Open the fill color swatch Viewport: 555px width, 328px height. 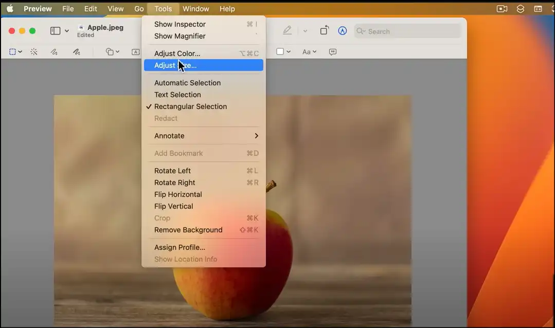point(280,51)
